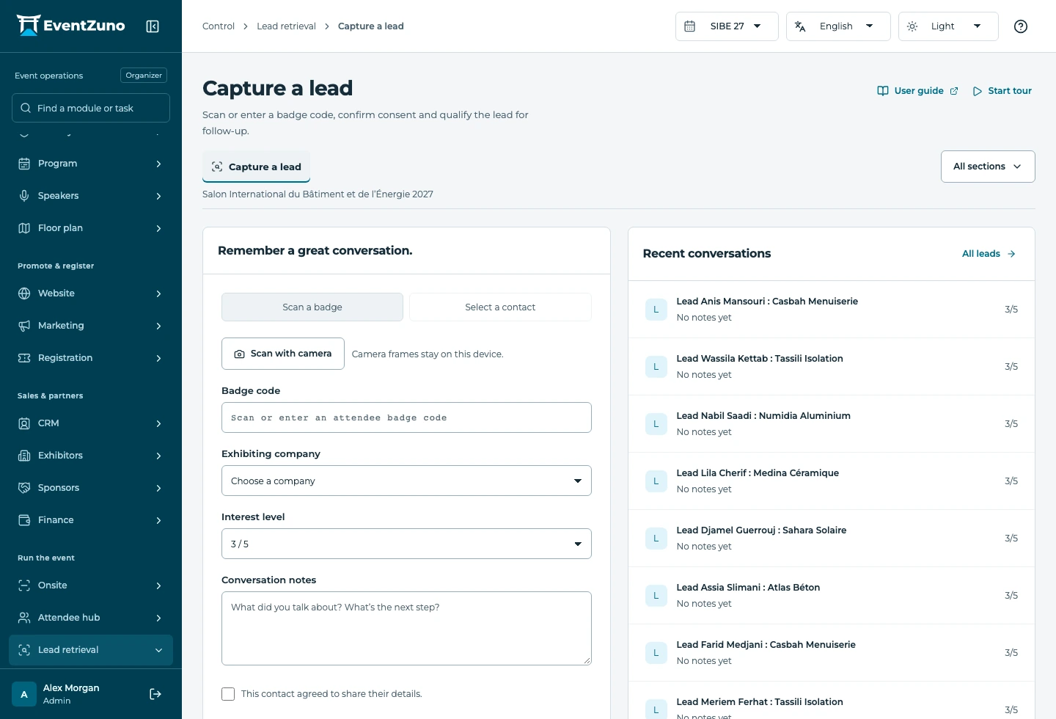Switch to Select a contact mode
This screenshot has width=1056, height=719.
(x=500, y=307)
